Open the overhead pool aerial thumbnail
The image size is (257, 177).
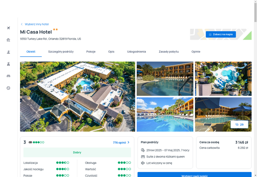coord(223,78)
